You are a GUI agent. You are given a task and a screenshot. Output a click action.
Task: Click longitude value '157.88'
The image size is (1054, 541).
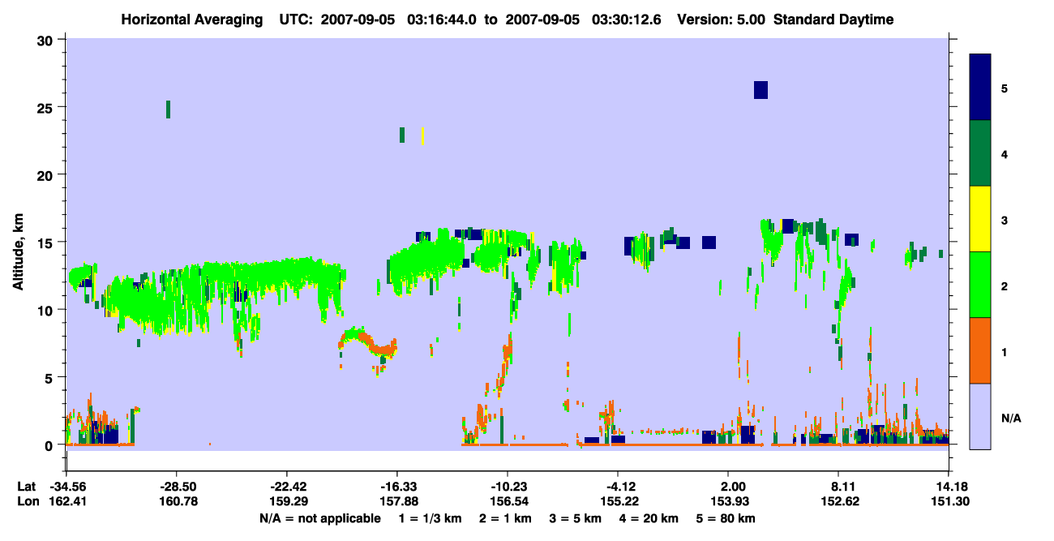(398, 501)
